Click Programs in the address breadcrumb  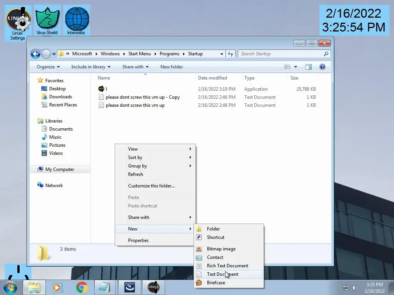pos(169,54)
